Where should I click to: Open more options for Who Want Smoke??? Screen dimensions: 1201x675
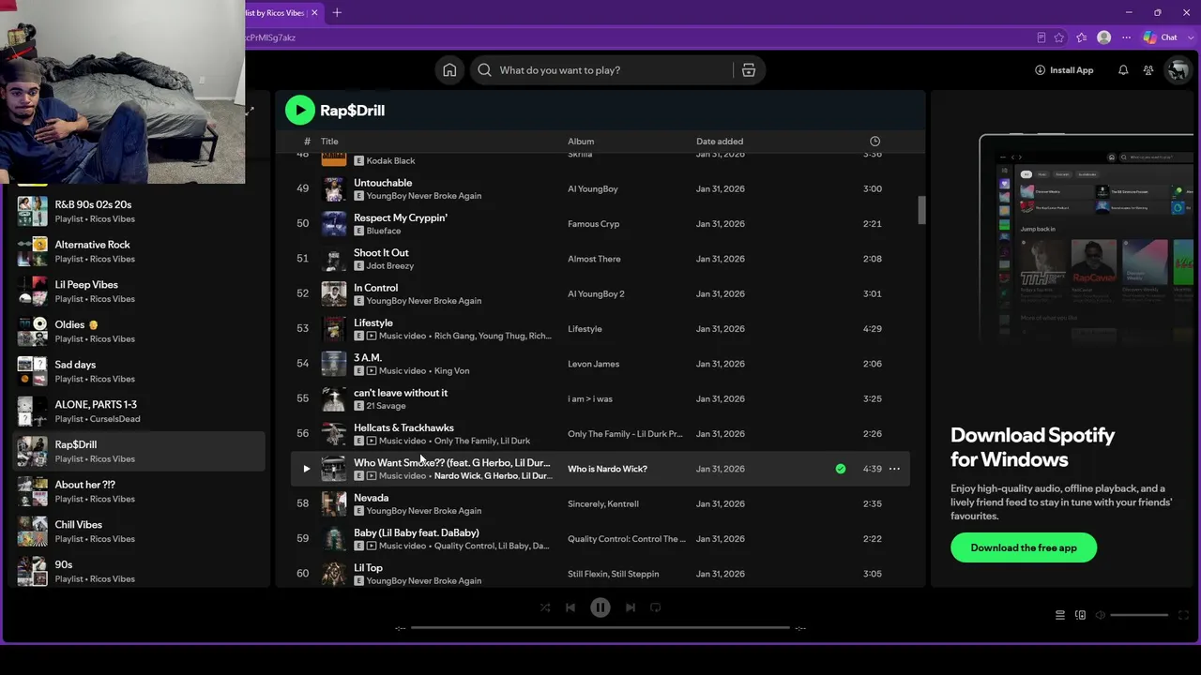pos(894,469)
